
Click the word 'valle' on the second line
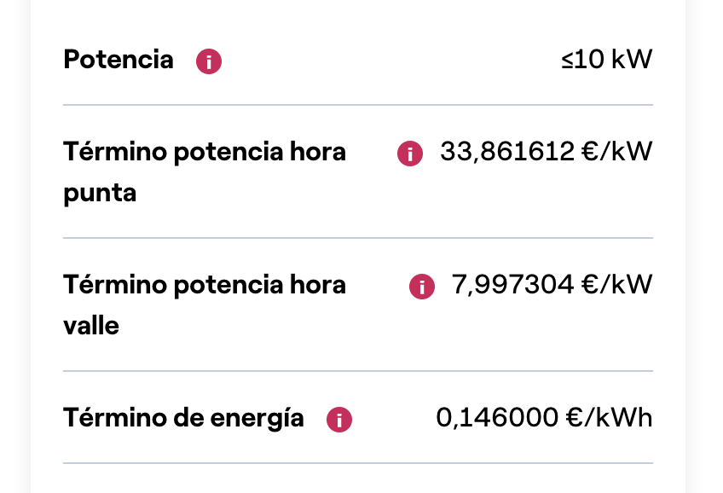91,326
